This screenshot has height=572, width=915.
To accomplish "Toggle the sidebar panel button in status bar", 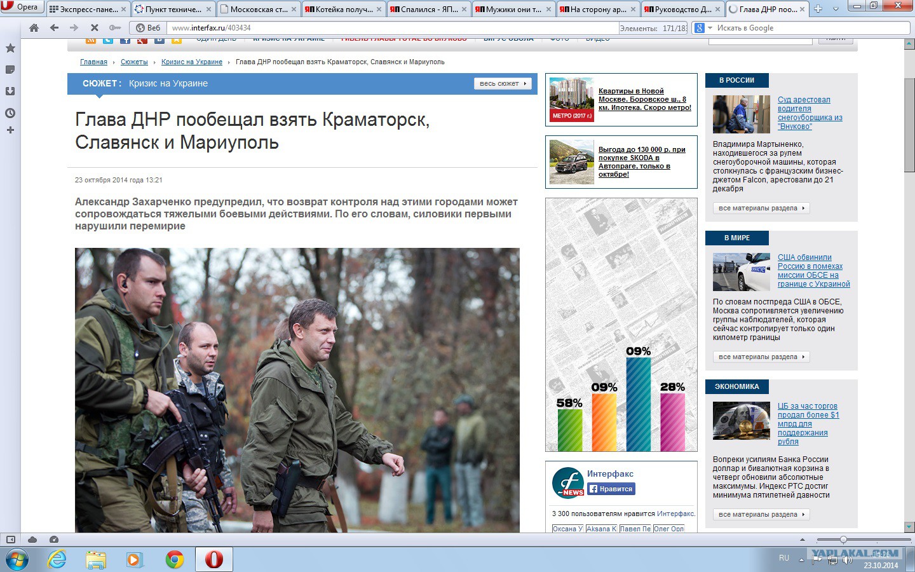I will 10,540.
